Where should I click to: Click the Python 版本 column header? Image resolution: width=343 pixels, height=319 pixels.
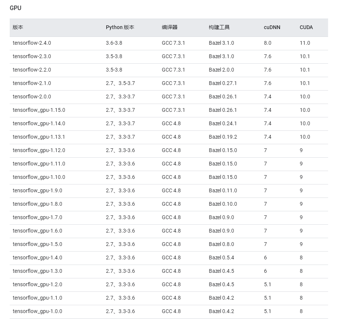(120, 27)
